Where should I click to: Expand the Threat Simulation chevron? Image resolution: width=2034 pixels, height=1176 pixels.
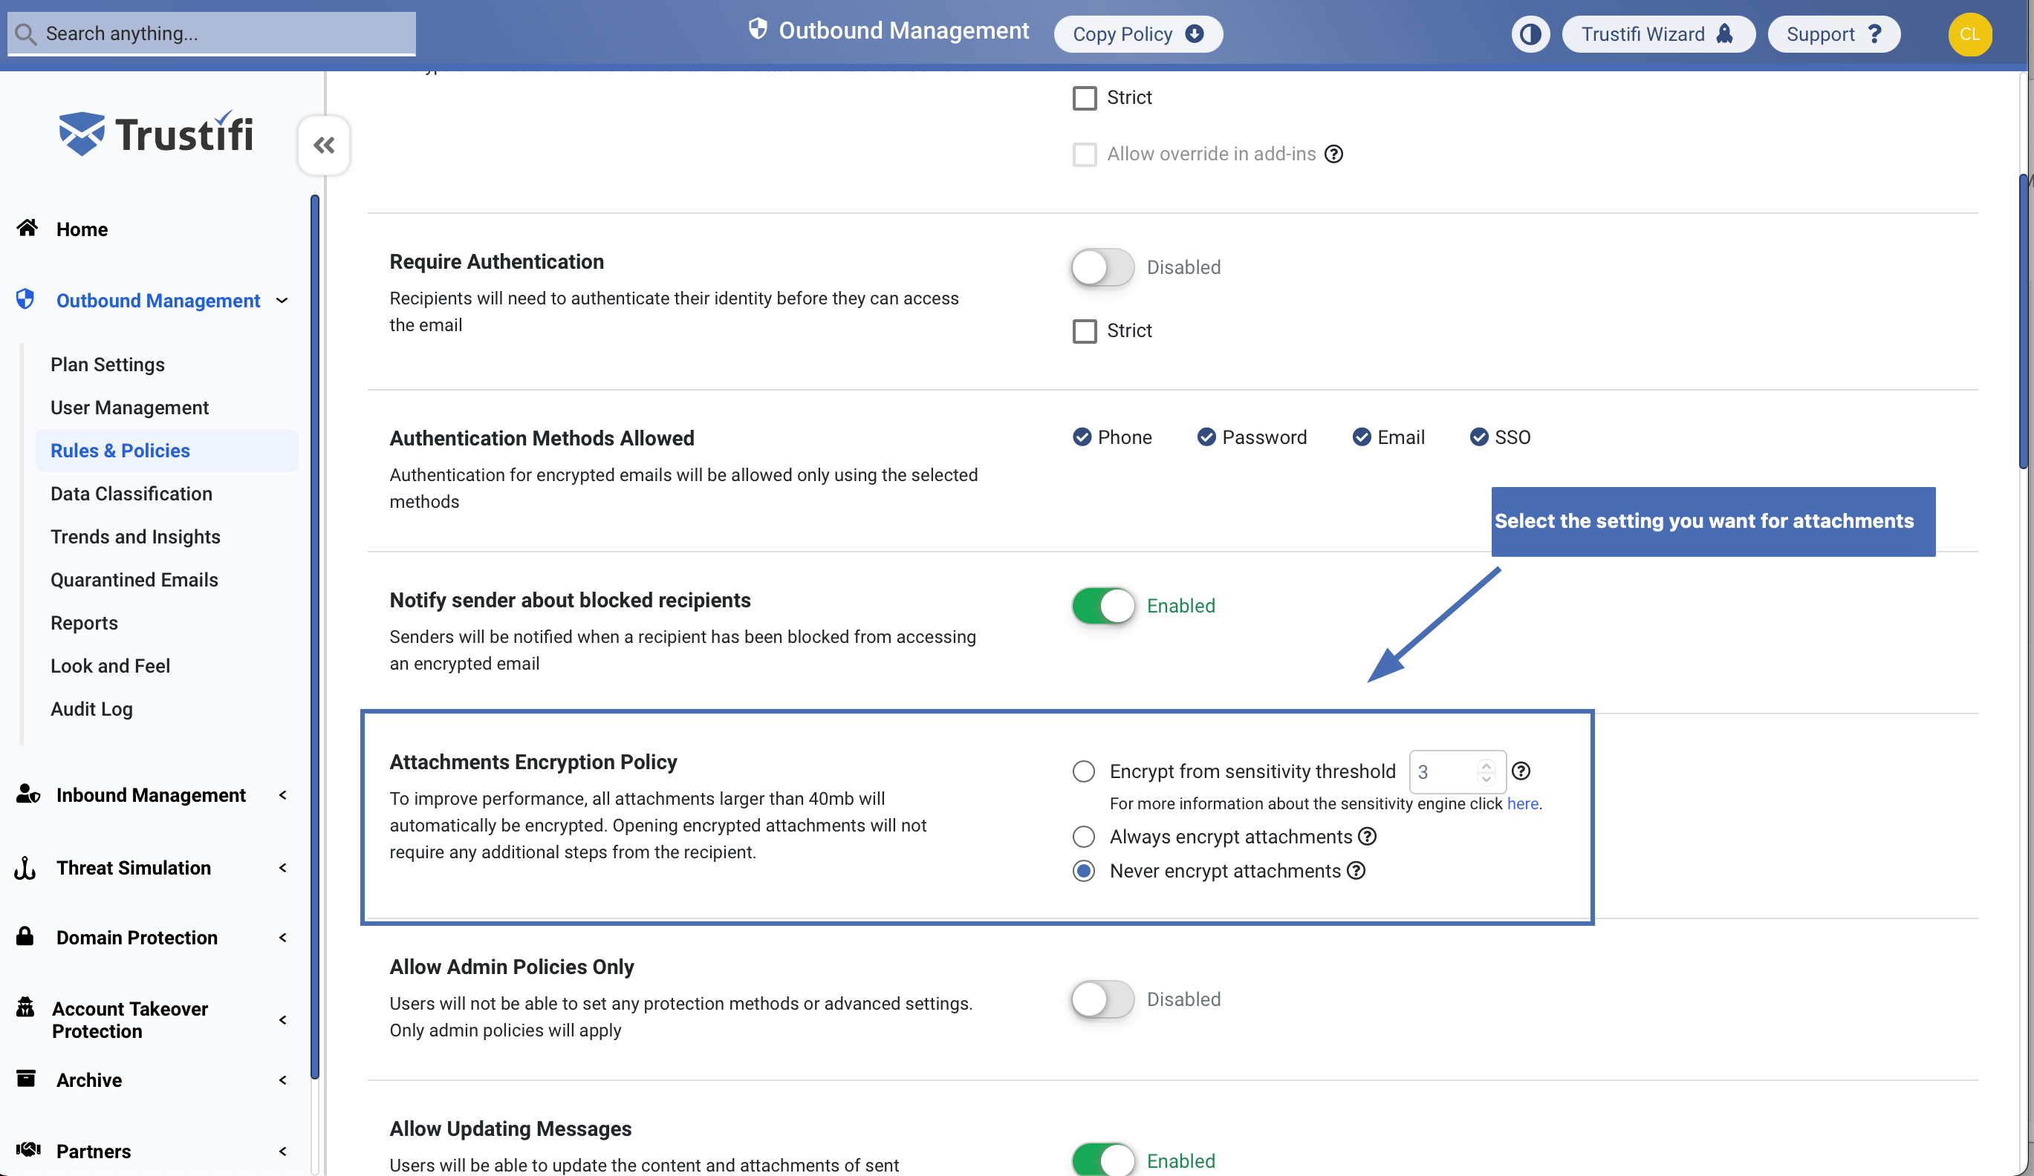tap(282, 868)
